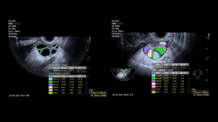Select lime swatch beside volume 79.02
Viewport: 218px width, 122px height.
51,93
